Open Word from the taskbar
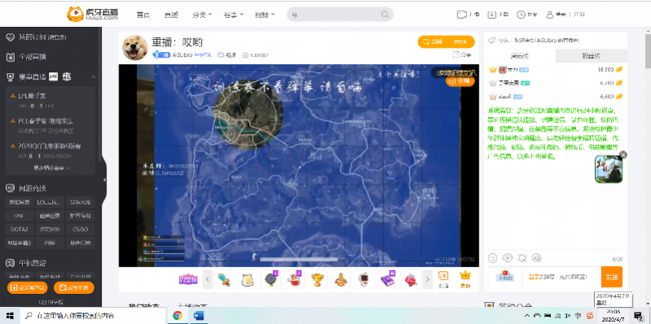651x324 pixels. 199,316
